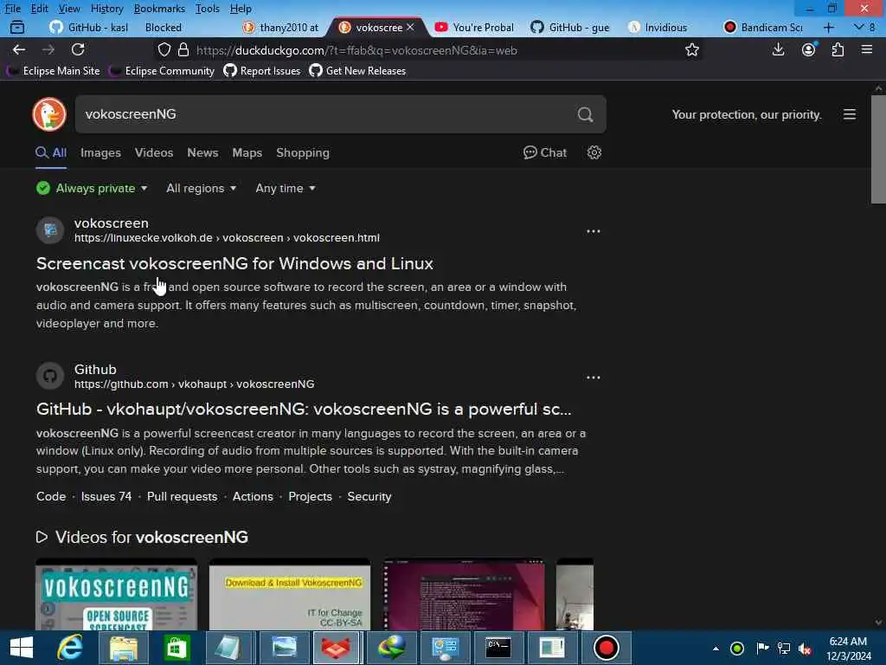Open browser extensions puzzle icon
The image size is (886, 665).
(x=838, y=49)
